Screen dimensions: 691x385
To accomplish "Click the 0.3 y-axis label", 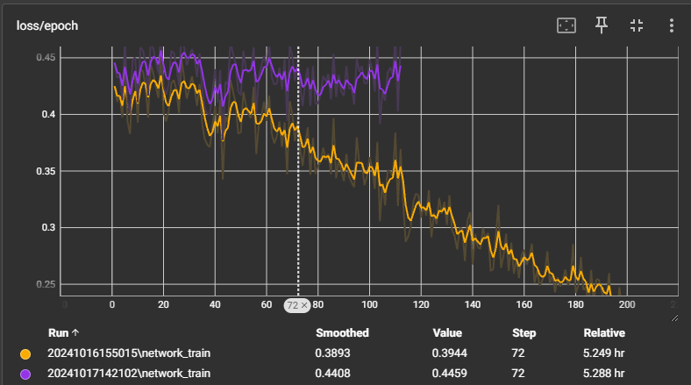I will pyautogui.click(x=48, y=228).
